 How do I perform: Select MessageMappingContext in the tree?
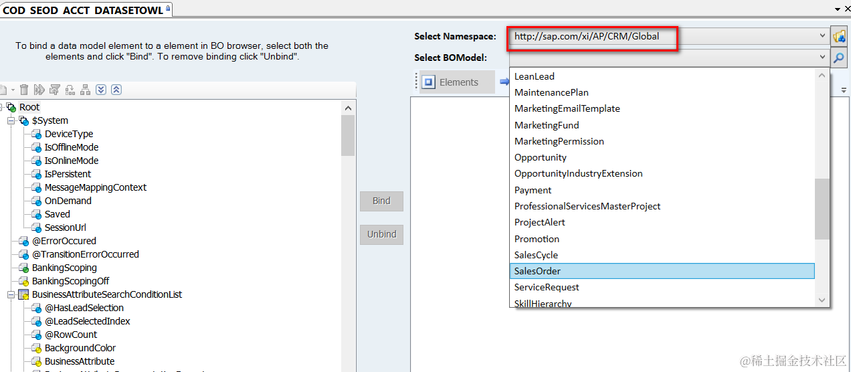(x=96, y=187)
